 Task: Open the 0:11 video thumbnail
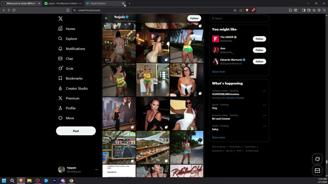click(119, 46)
